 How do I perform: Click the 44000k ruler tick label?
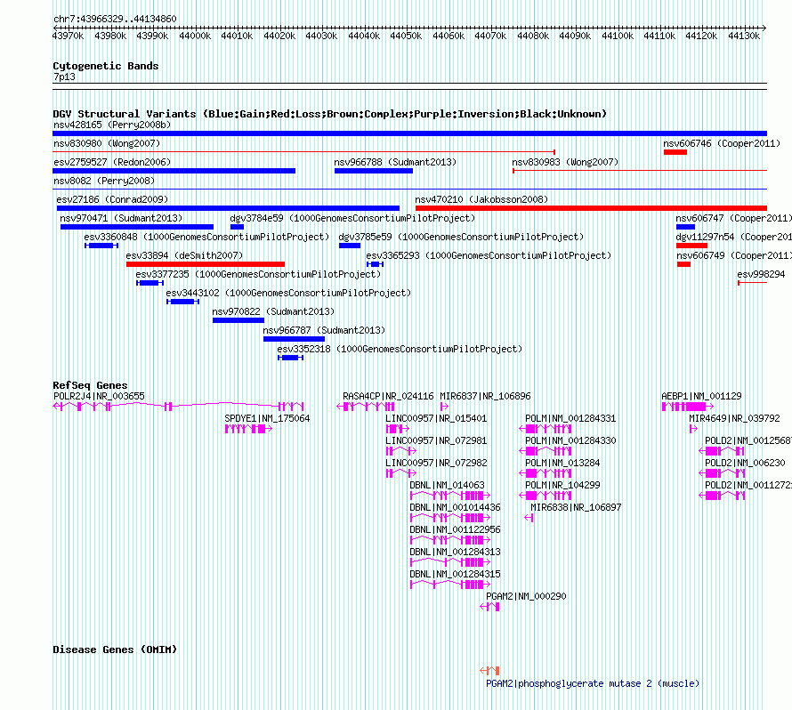coord(195,36)
